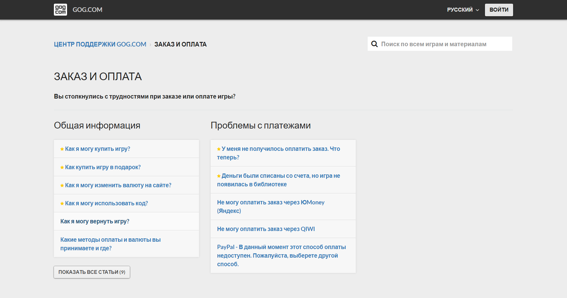
Task: Open the PayPal payment unavailable article
Action: [281, 255]
